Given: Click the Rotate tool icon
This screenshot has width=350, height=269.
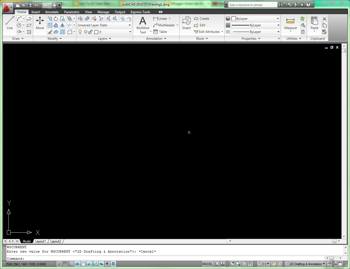Looking at the screenshot, I should (56, 19).
